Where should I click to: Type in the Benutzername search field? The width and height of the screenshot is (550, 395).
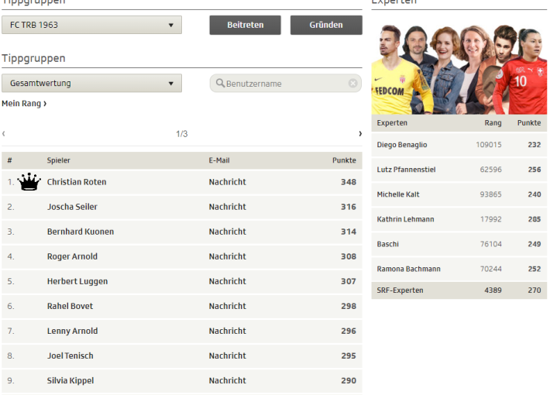point(285,84)
